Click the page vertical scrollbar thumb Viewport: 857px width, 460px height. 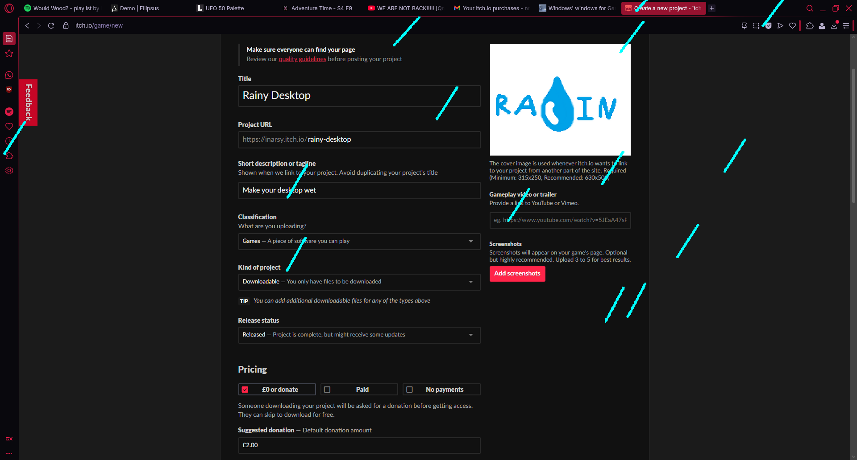tap(853, 136)
